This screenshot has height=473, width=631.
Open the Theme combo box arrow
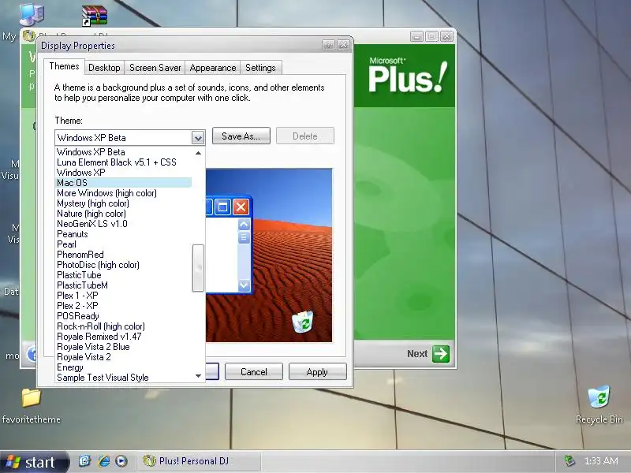pos(198,138)
